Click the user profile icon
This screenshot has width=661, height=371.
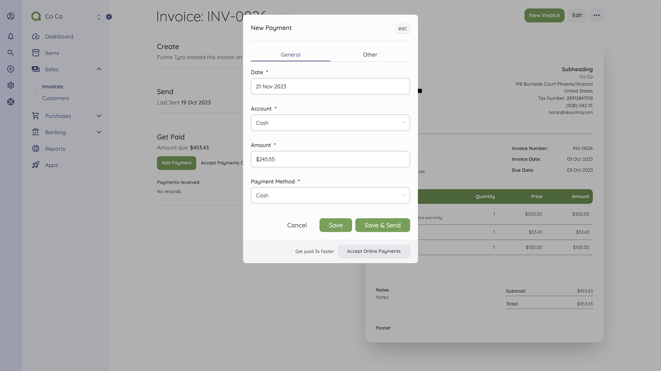[x=11, y=16]
